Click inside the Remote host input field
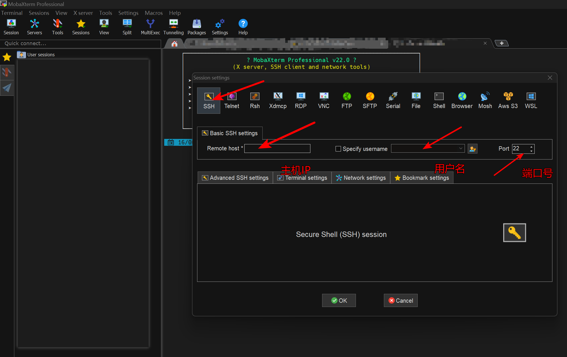 (277, 148)
